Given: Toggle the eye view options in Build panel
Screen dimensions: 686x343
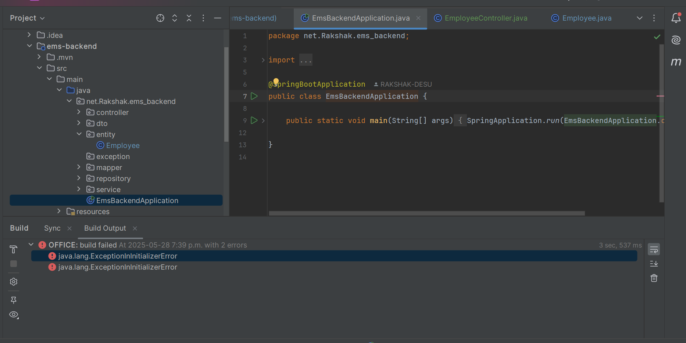Looking at the screenshot, I should (x=14, y=315).
